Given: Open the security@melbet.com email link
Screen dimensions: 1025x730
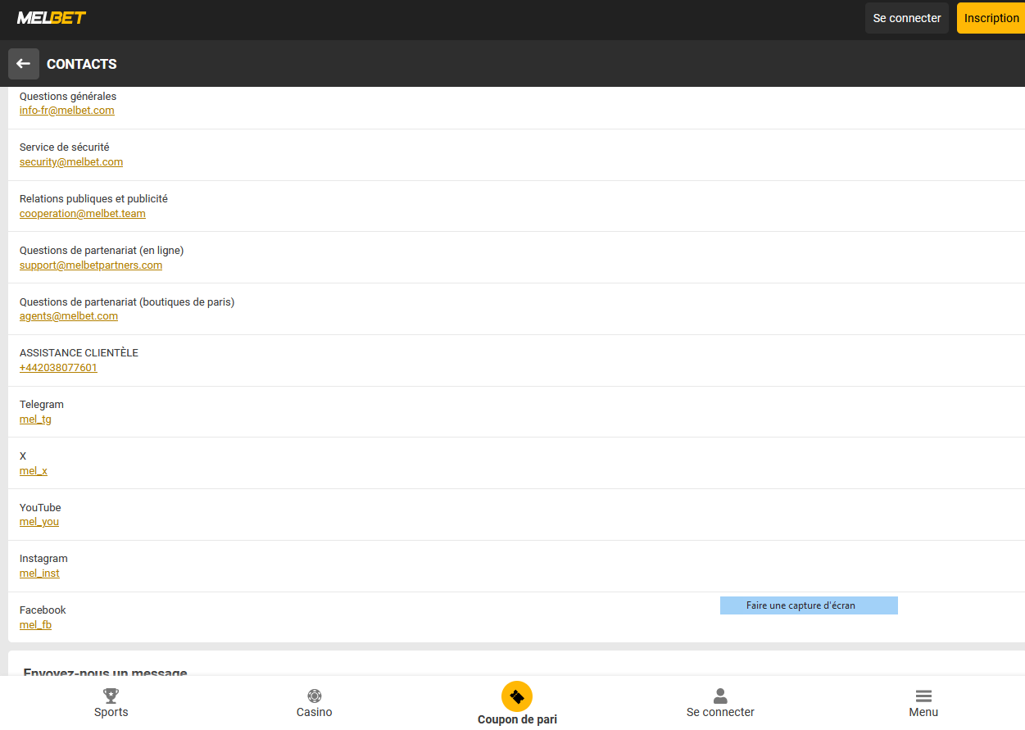Looking at the screenshot, I should [x=71, y=162].
